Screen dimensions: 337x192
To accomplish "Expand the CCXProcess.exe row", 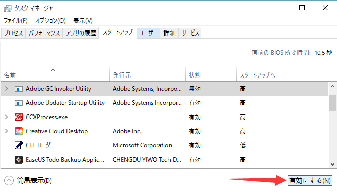I will point(7,117).
